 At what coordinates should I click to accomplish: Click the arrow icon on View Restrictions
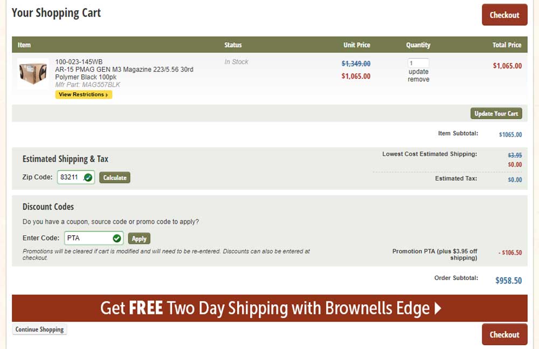107,95
